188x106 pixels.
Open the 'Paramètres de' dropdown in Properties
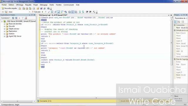click(x=181, y=18)
